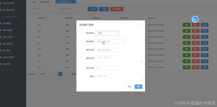Click 详细 for row 021
Screen dimensions: 217x107
[204, 43]
